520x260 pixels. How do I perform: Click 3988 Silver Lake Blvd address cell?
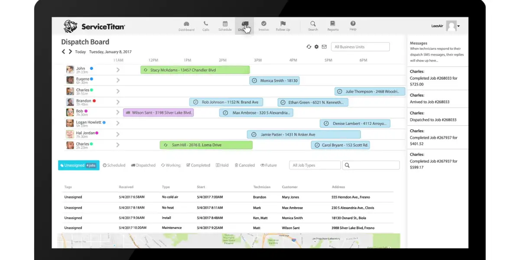(353, 227)
